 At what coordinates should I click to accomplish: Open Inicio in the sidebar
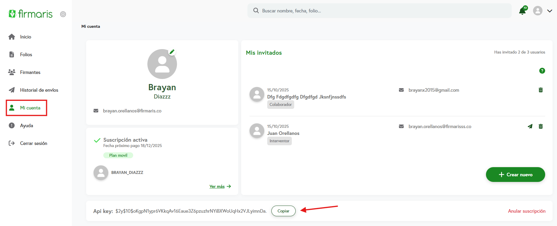25,37
